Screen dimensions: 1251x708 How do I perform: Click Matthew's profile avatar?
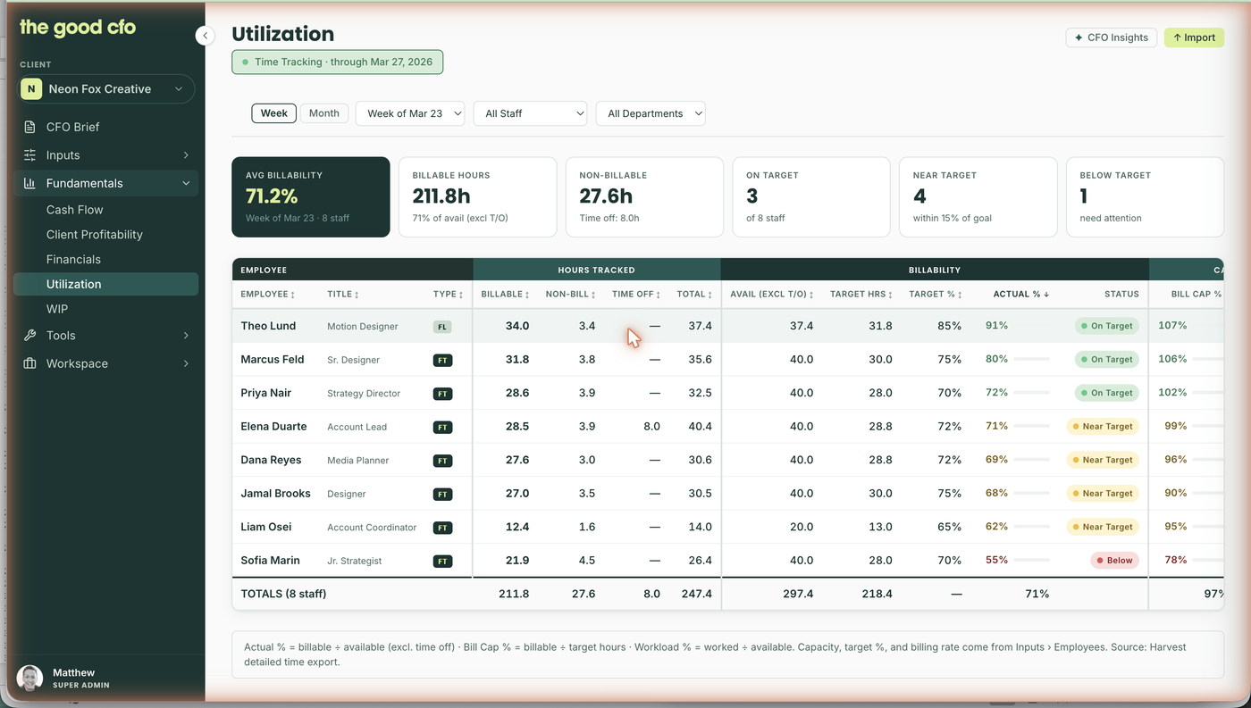click(x=29, y=678)
